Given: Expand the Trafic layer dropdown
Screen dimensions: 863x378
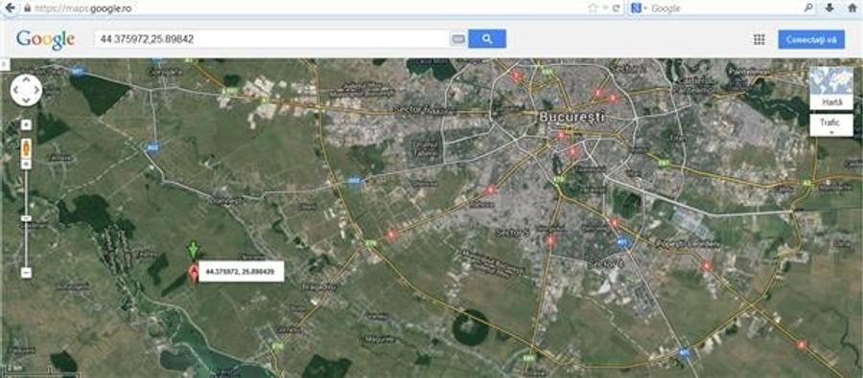Looking at the screenshot, I should click(831, 125).
